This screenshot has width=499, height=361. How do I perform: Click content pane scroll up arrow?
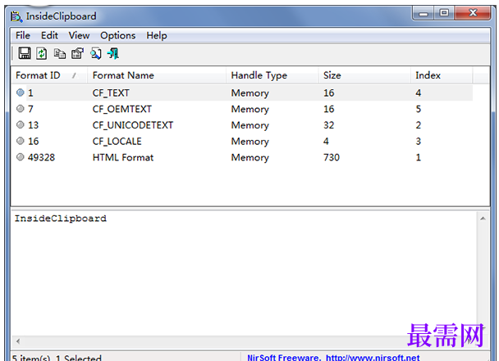point(483,219)
